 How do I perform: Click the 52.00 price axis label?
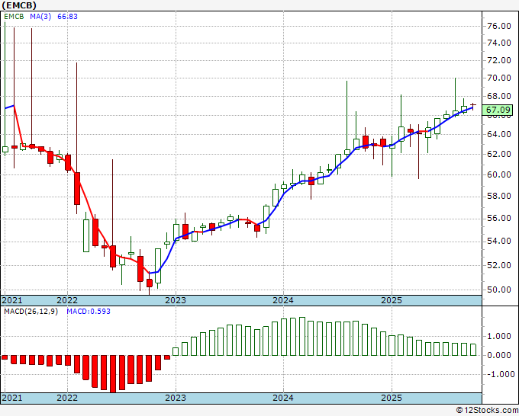coord(499,265)
